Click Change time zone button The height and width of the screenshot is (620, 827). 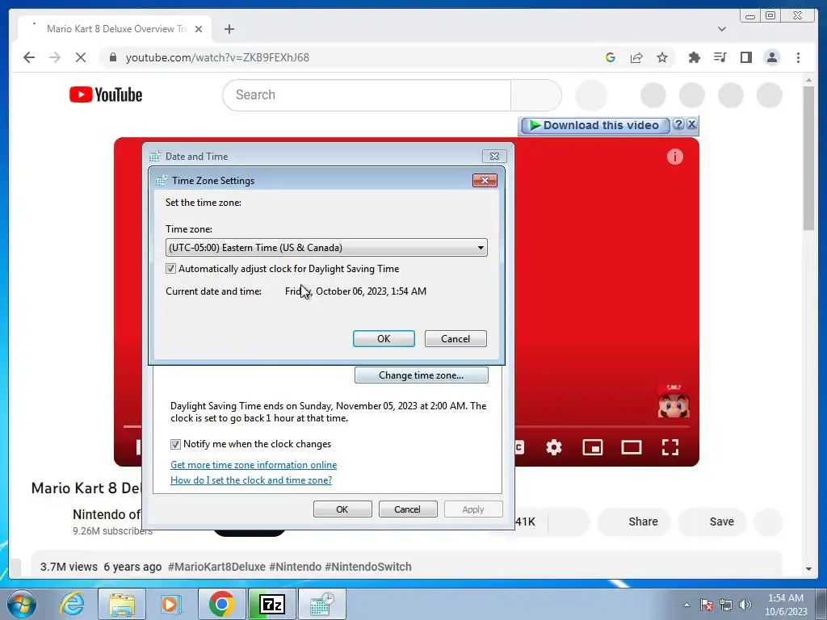421,375
